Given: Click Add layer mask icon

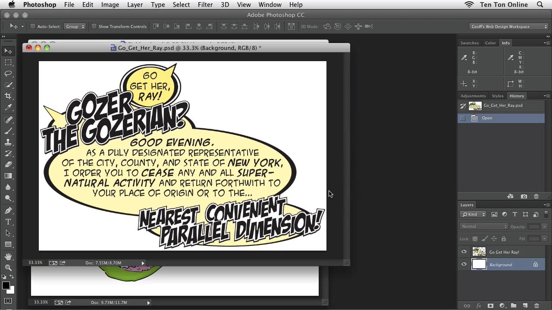Looking at the screenshot, I should click(490, 306).
